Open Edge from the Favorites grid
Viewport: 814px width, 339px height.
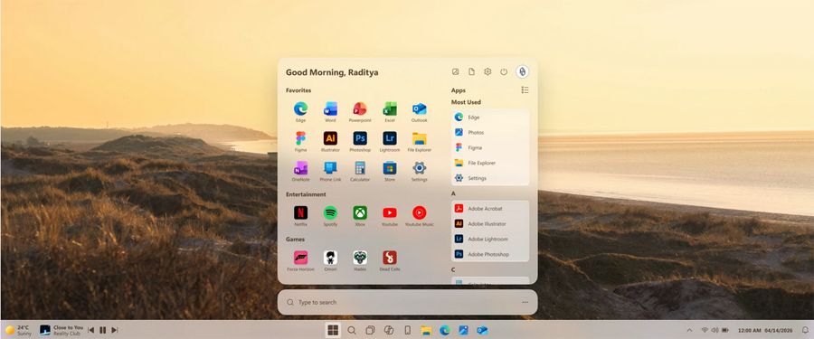click(300, 111)
